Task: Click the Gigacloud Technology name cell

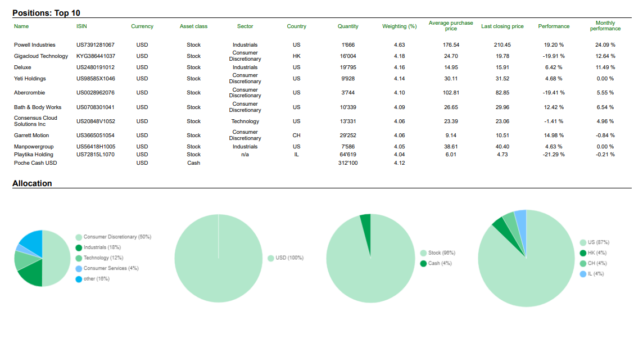Action: point(41,56)
